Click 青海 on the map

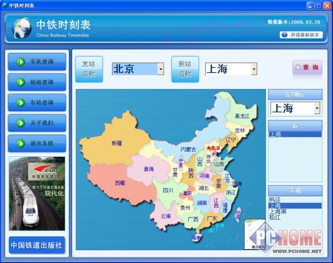pyautogui.click(x=149, y=169)
